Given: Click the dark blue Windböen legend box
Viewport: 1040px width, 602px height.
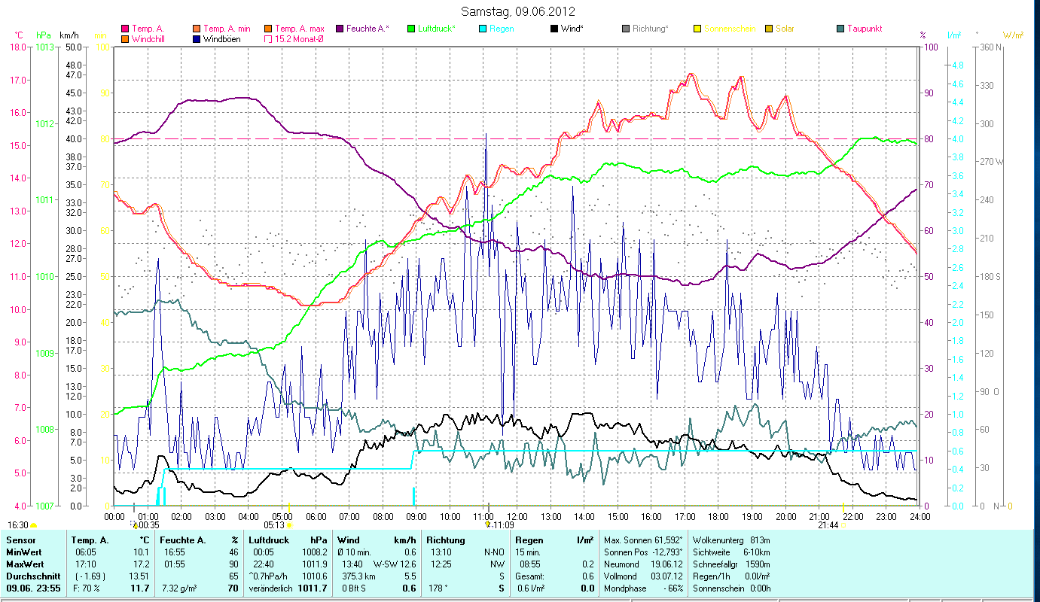Looking at the screenshot, I should [x=197, y=39].
